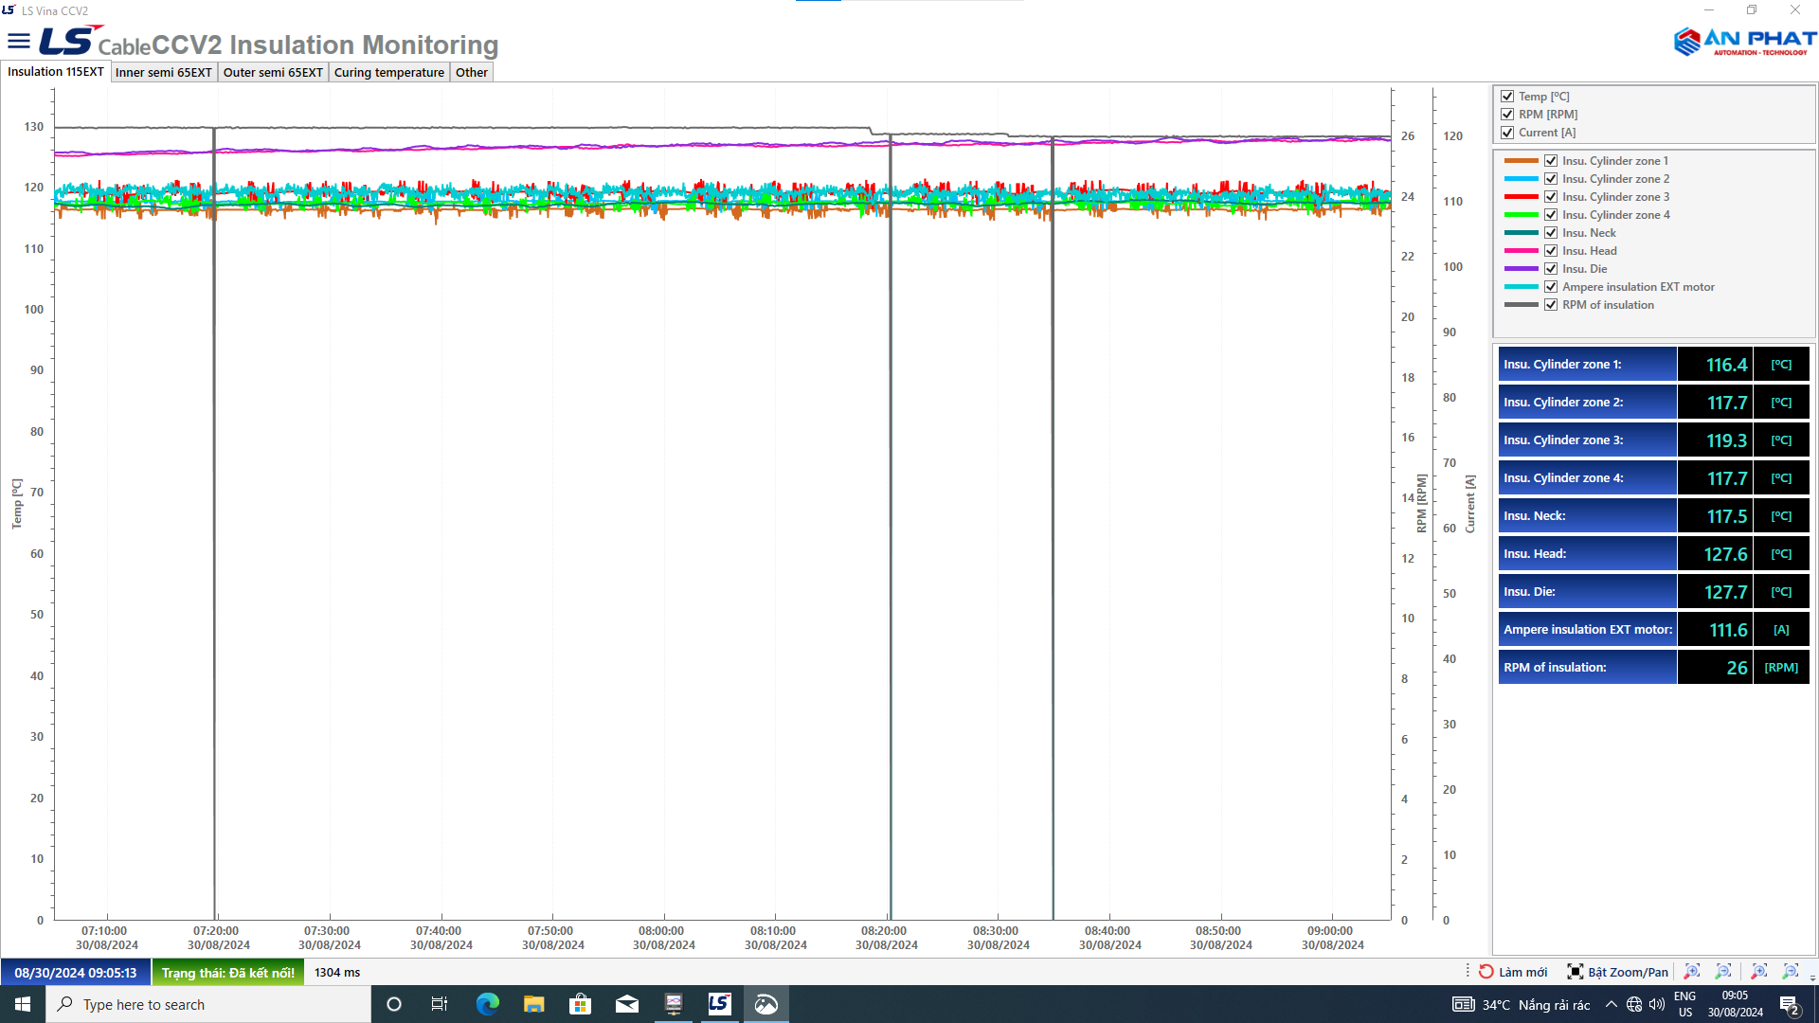Click the Làm mới refresh button

point(1514,972)
